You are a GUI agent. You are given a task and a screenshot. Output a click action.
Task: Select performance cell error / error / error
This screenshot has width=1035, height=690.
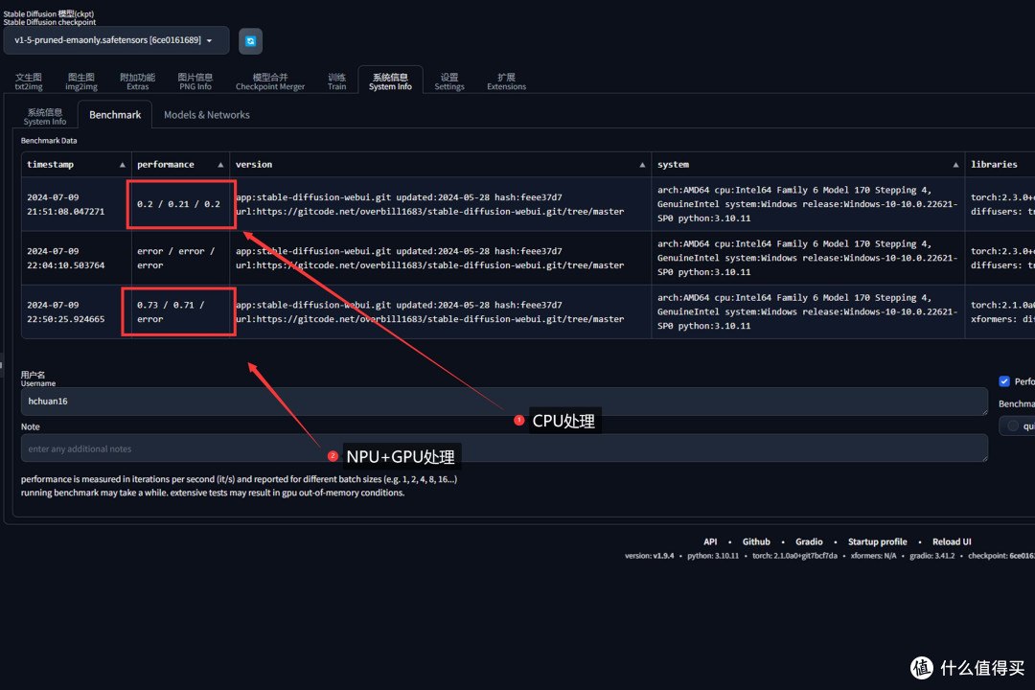(x=180, y=258)
